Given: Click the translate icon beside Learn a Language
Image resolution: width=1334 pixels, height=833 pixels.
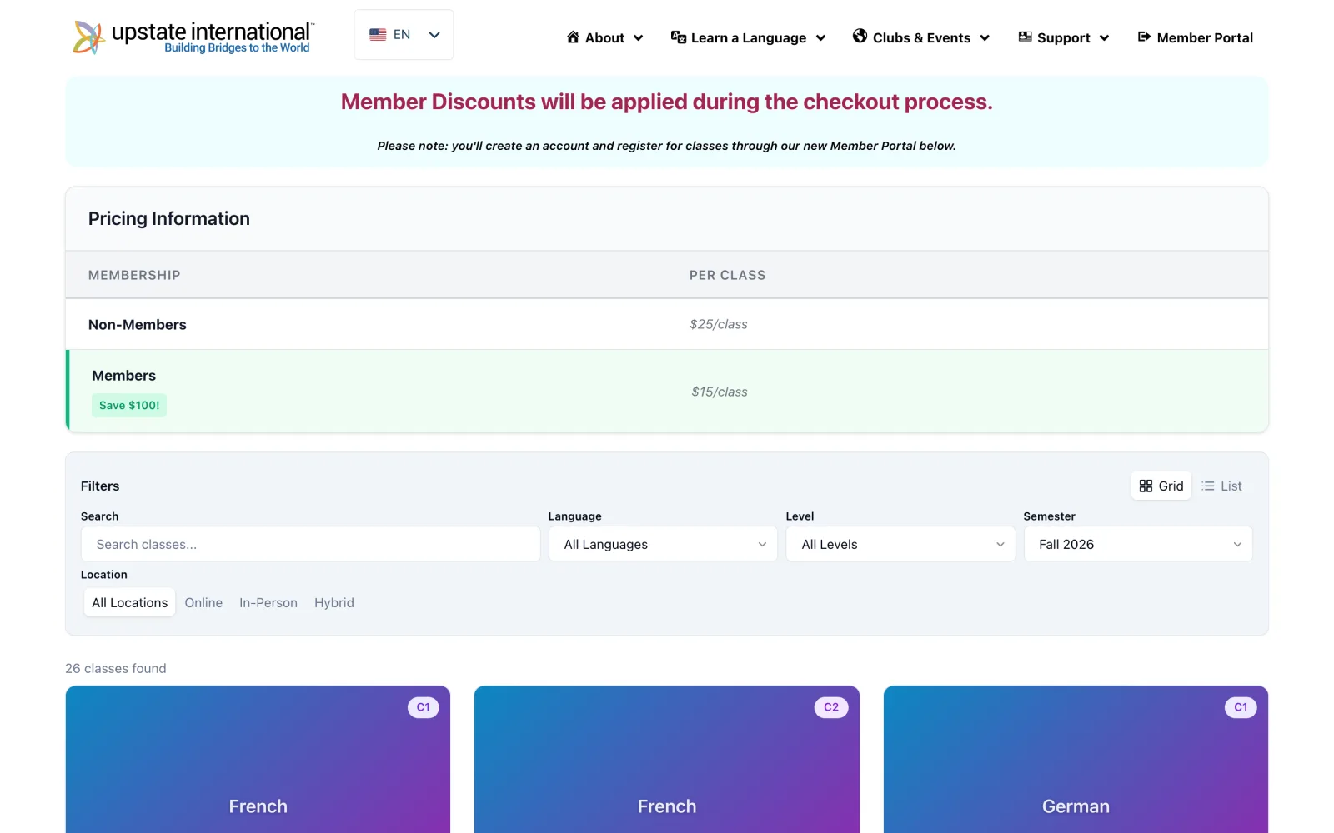Looking at the screenshot, I should 679,37.
